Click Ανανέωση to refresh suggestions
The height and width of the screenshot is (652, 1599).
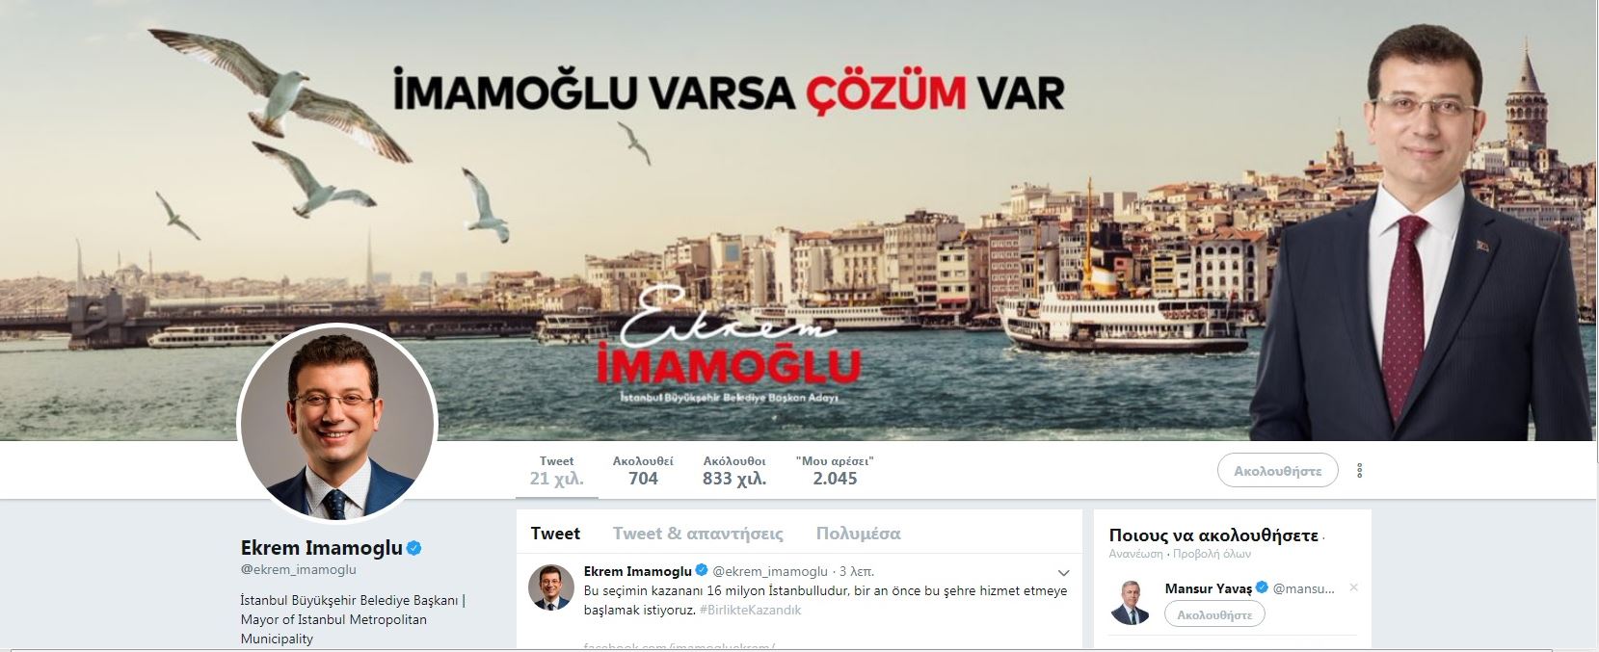(x=1135, y=555)
